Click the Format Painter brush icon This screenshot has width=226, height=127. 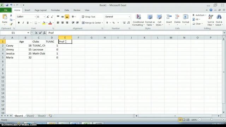[x=11, y=24]
